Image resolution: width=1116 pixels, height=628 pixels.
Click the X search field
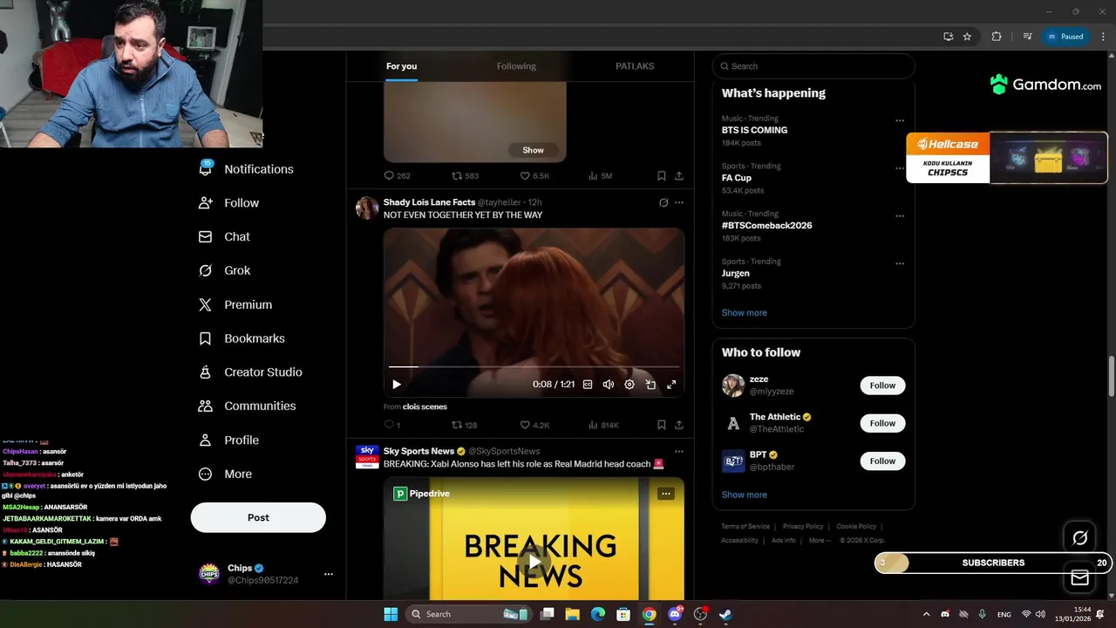813,66
